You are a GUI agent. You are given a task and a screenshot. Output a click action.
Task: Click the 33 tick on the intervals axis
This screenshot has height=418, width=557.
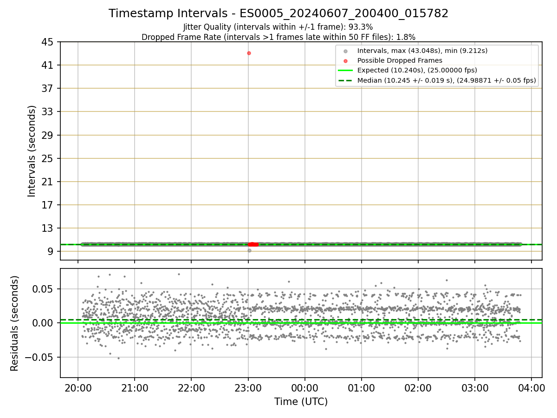[x=48, y=111]
